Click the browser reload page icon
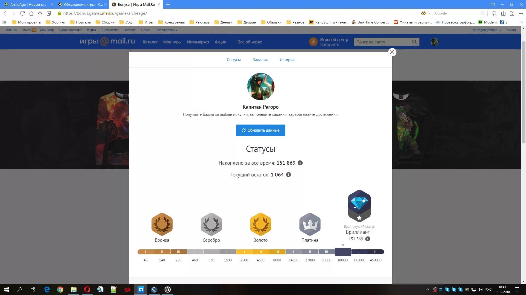 [22, 13]
